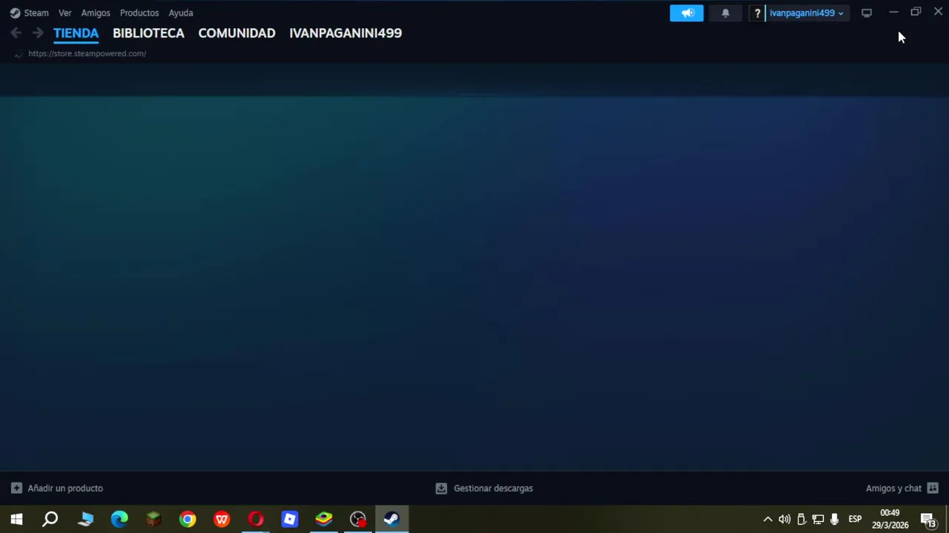Open the Amigos menu
The height and width of the screenshot is (533, 949).
tap(96, 13)
